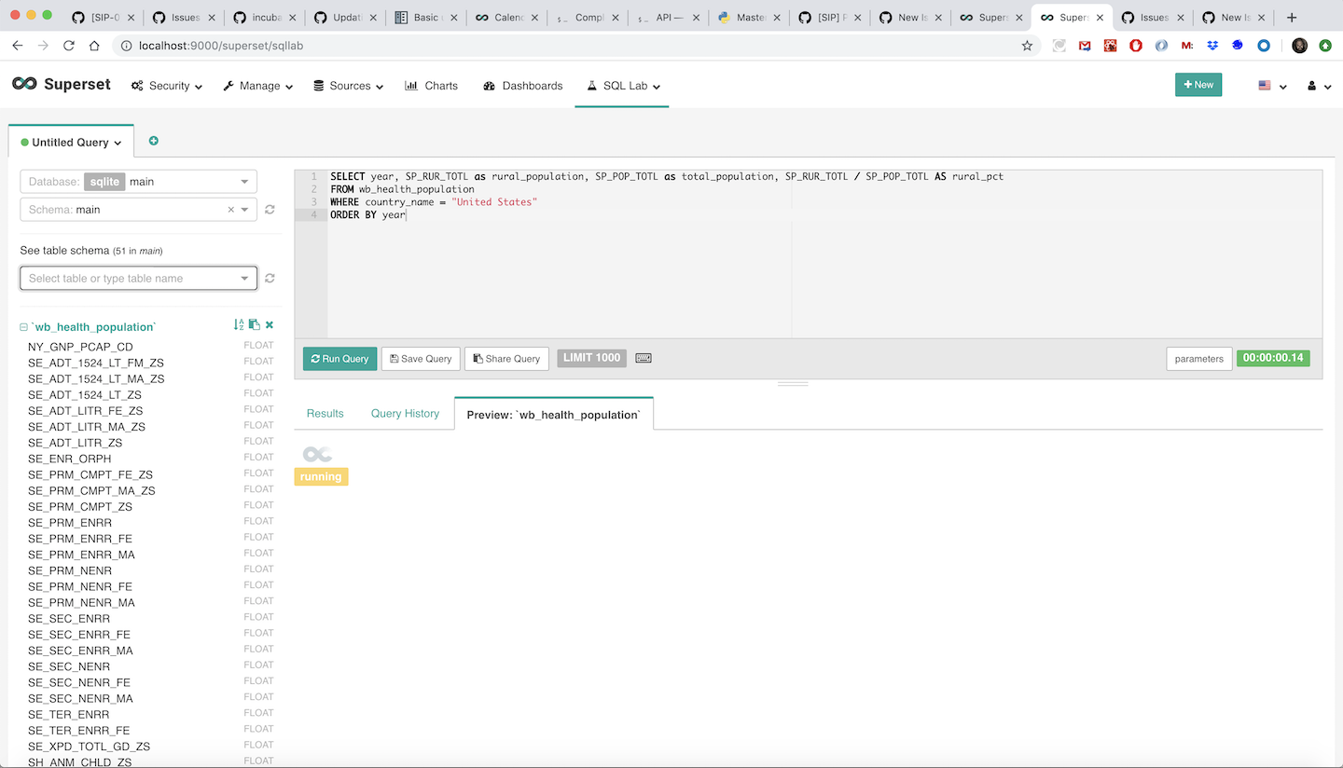
Task: Click the parameters input field
Action: 1198,358
